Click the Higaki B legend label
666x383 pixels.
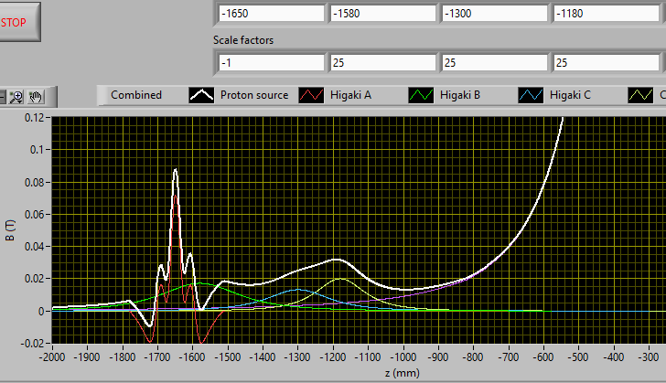[x=460, y=95]
